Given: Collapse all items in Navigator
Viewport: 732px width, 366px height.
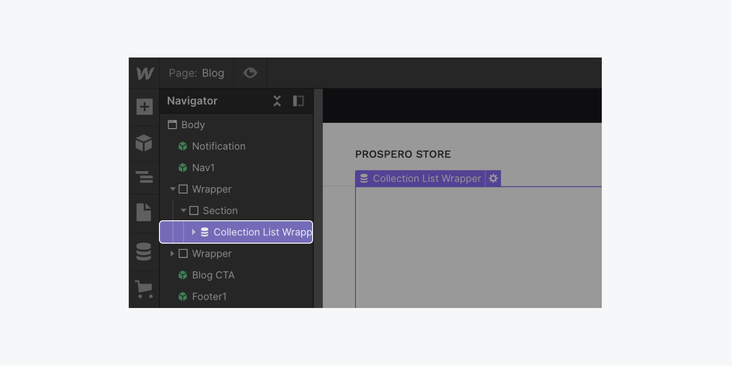Looking at the screenshot, I should point(277,101).
